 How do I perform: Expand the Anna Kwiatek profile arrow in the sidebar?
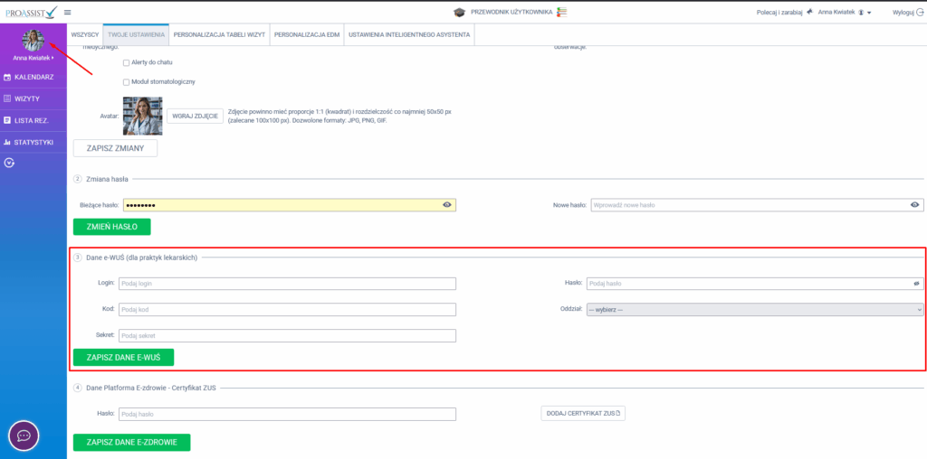(x=53, y=58)
